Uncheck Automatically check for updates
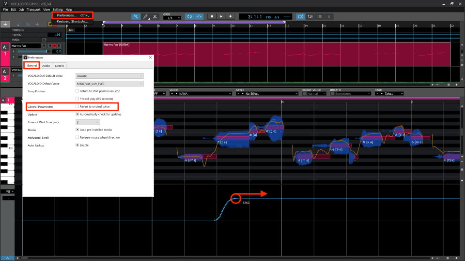Screen dimensions: 465x261 coord(77,114)
